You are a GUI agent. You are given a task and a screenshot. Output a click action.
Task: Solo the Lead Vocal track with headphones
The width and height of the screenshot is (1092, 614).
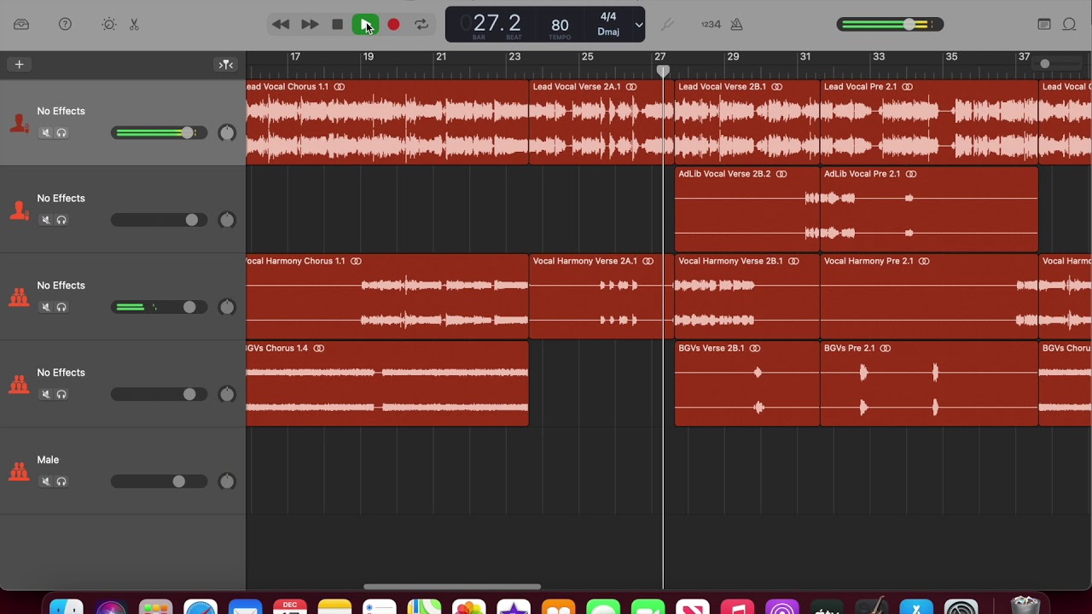61,133
